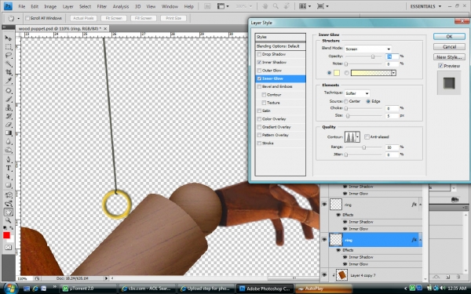The height and width of the screenshot is (294, 471).
Task: Enable the Outer Glow checkbox
Action: tap(259, 71)
